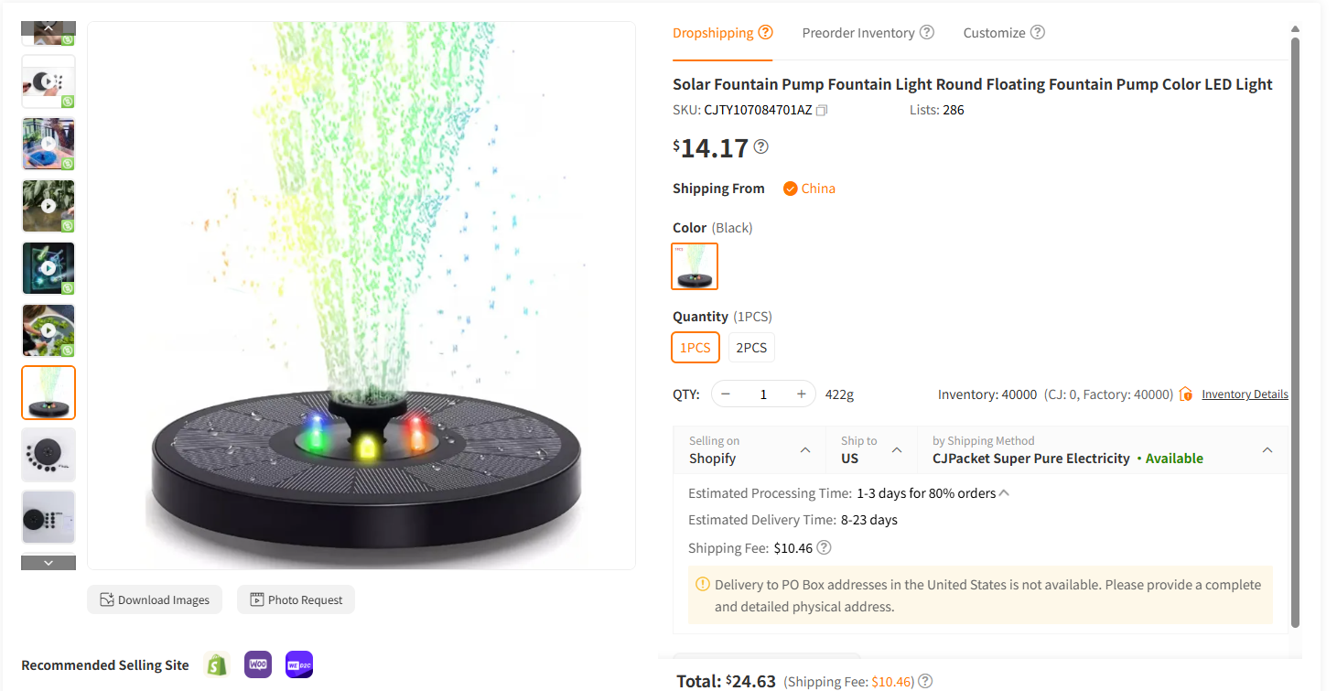This screenshot has width=1337, height=691.
Task: Click the help icon next to the price
Action: pyautogui.click(x=760, y=146)
